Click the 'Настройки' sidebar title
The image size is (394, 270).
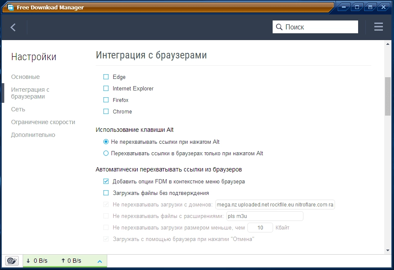click(34, 57)
